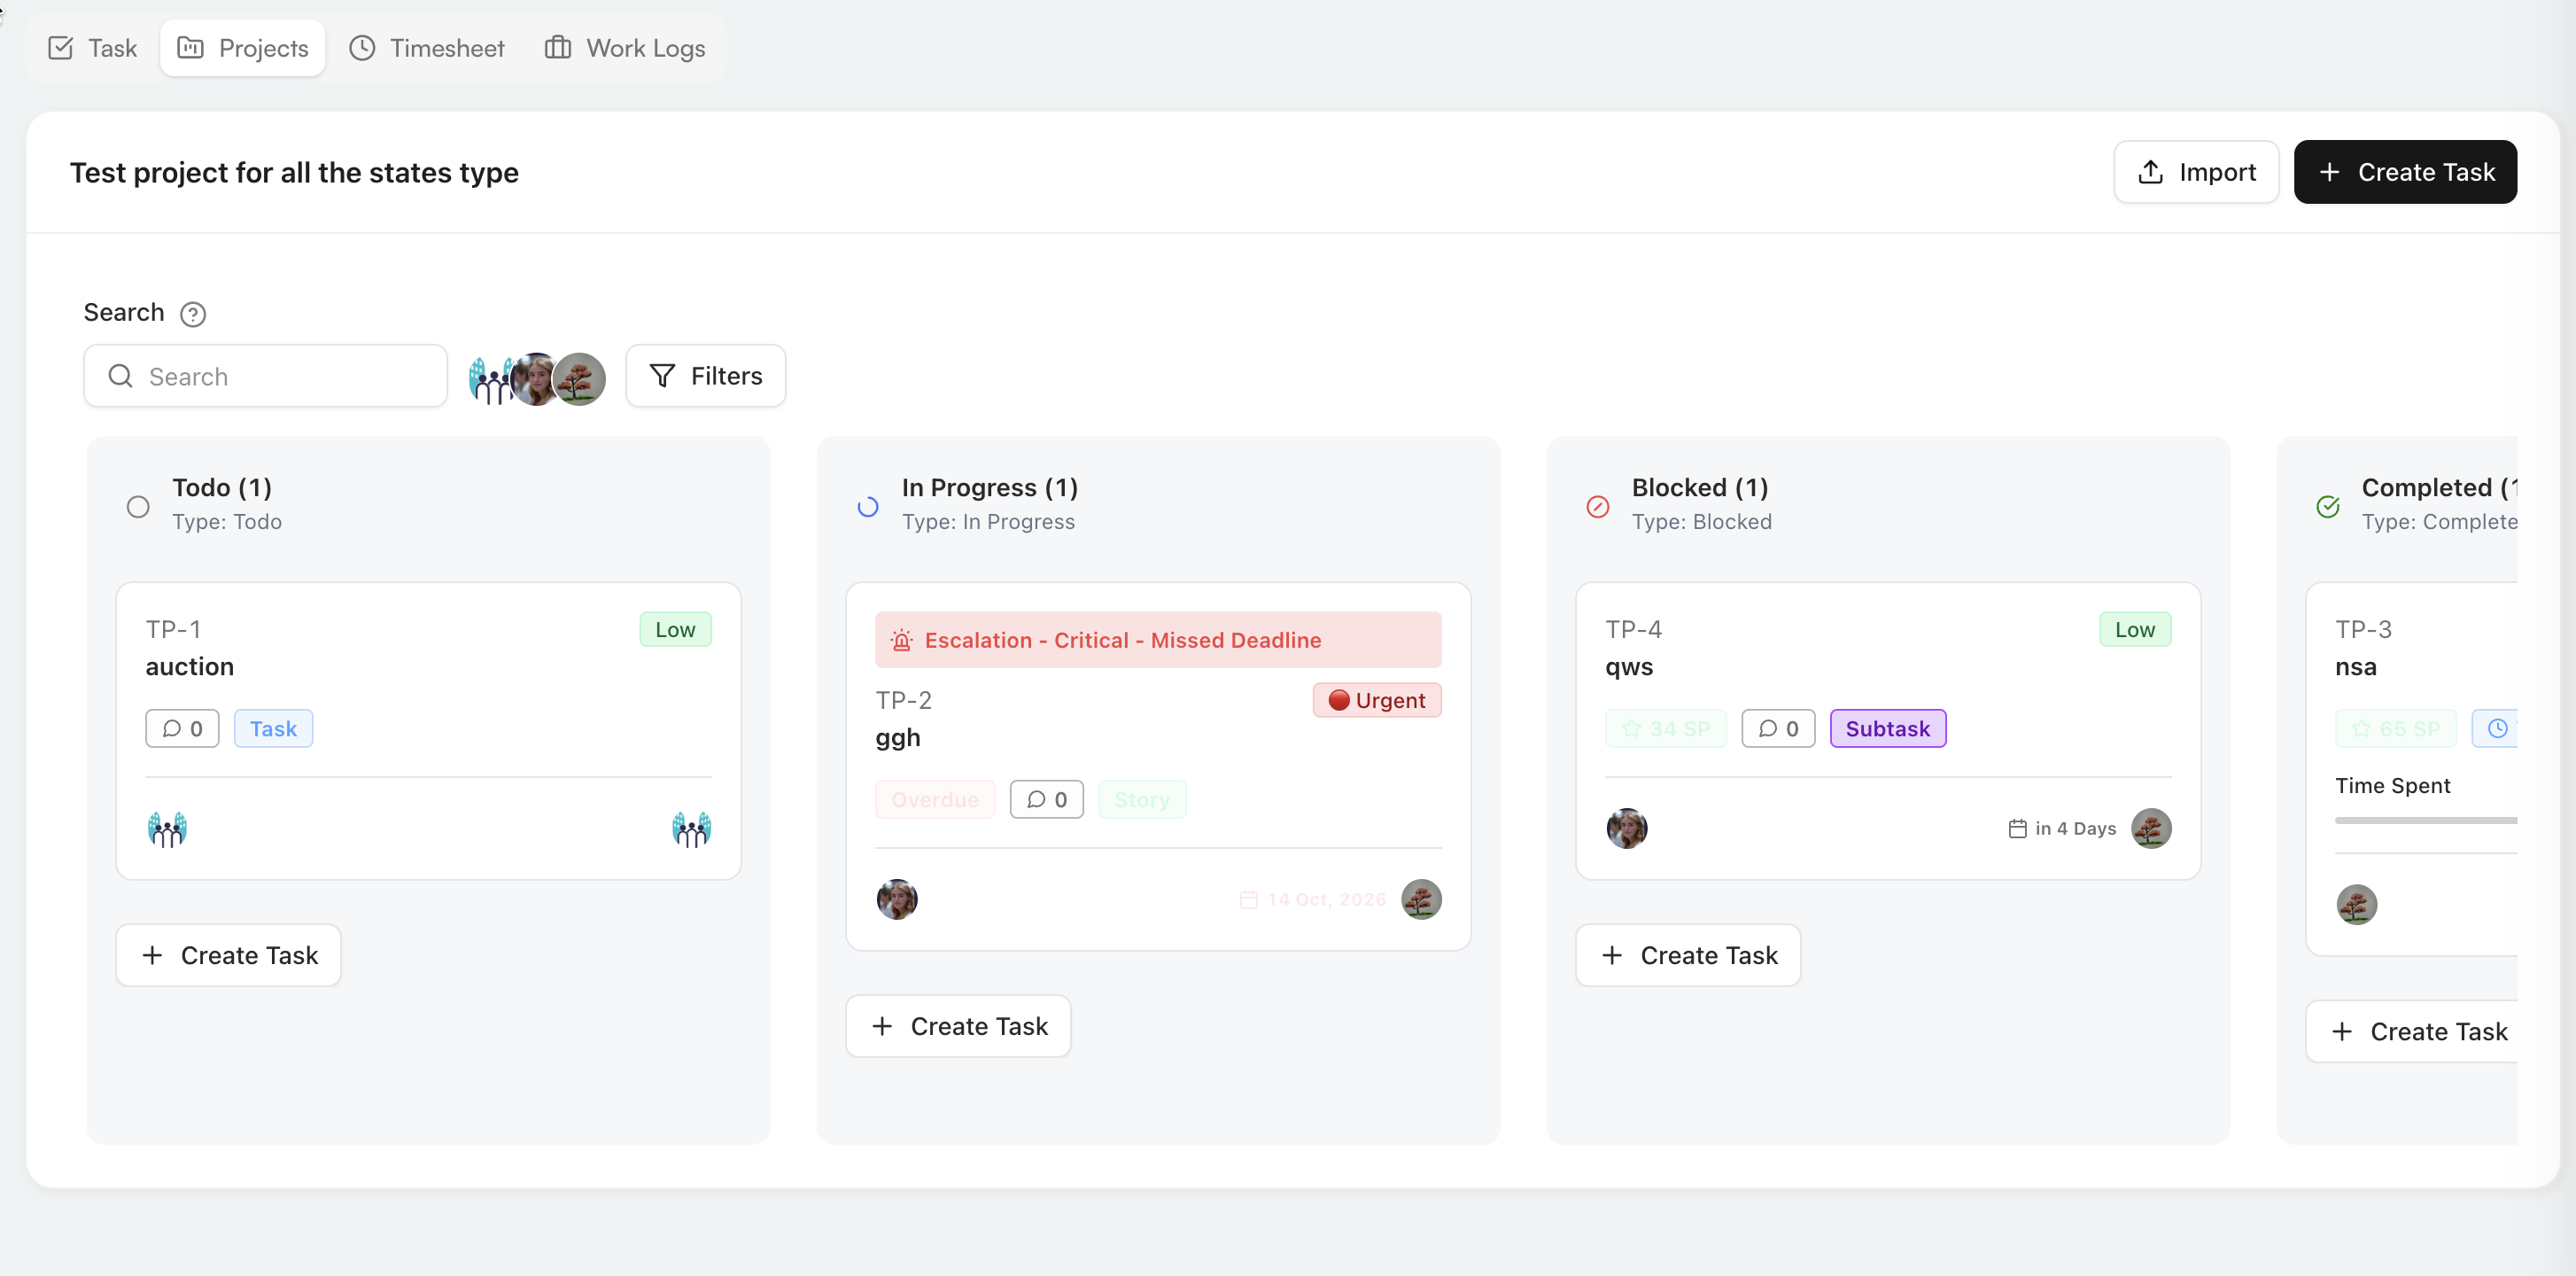Click the Low priority badge on TP-4

[x=2135, y=629]
